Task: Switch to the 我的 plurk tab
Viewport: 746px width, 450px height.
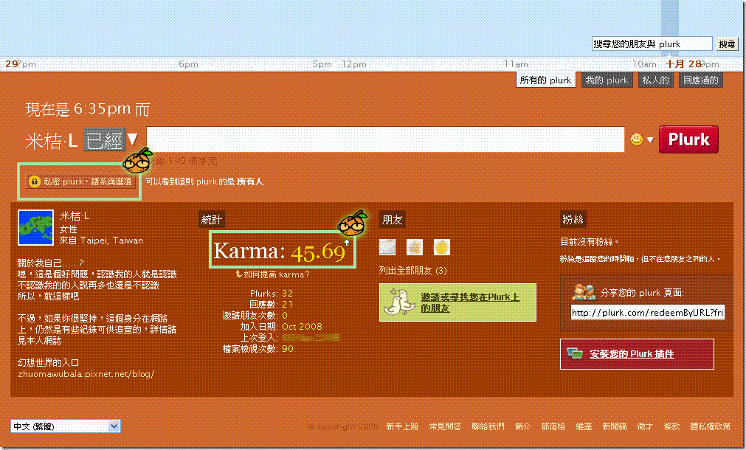Action: click(x=607, y=80)
